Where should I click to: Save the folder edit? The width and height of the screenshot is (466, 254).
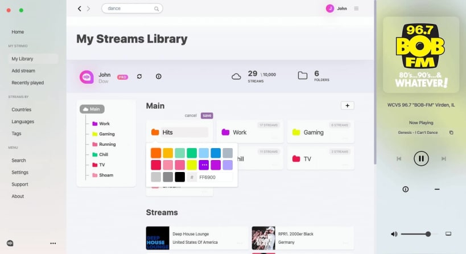click(x=207, y=116)
